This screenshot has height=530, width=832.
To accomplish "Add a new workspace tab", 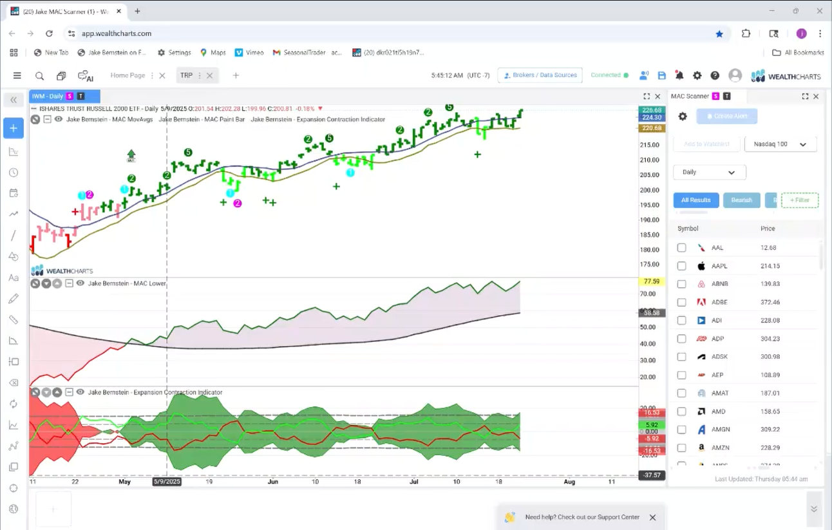I will click(x=236, y=75).
